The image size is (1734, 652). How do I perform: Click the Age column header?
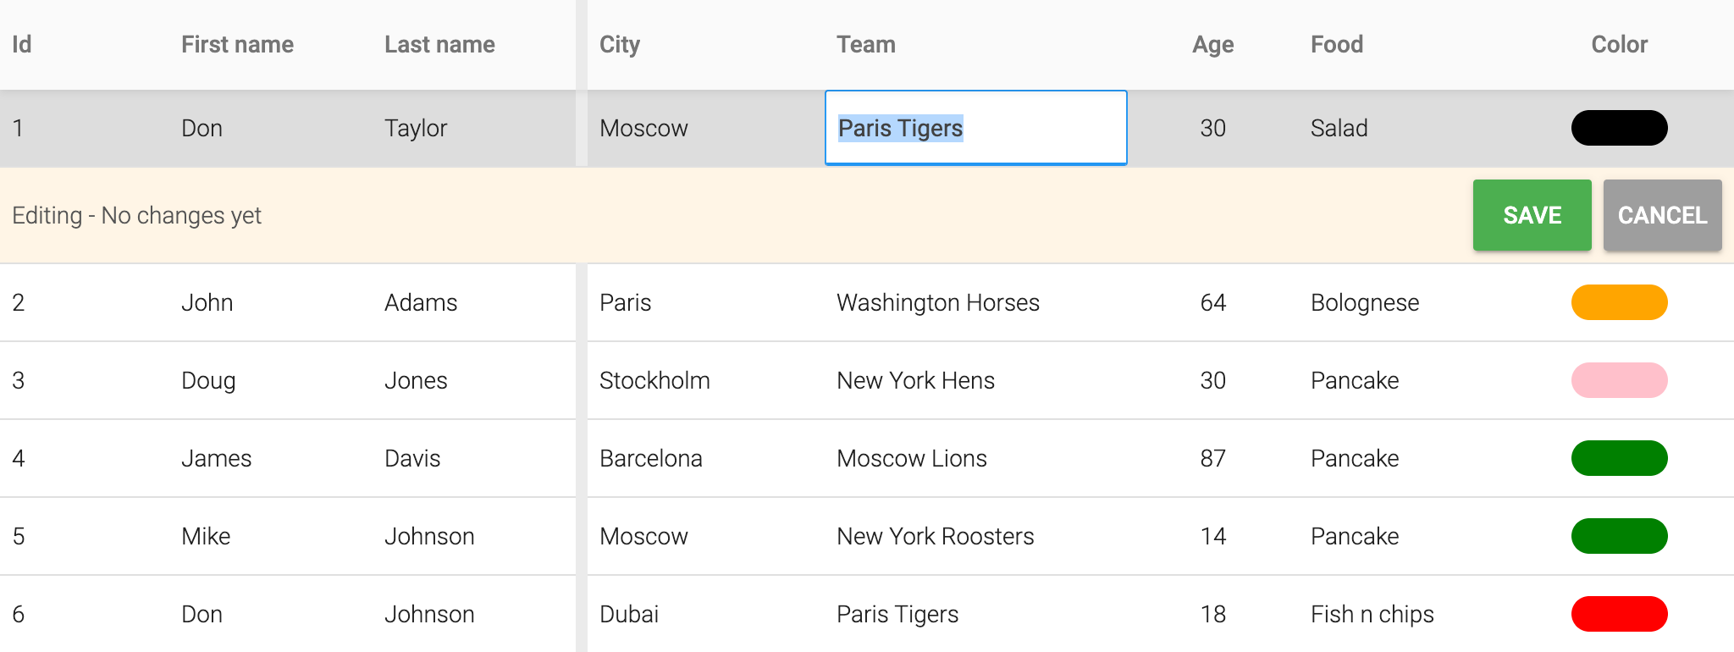click(1212, 44)
